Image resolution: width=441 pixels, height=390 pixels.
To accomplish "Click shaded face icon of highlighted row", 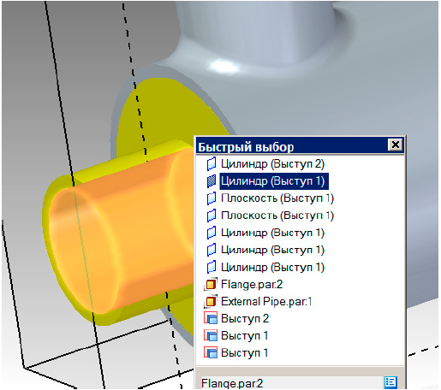I will (212, 181).
